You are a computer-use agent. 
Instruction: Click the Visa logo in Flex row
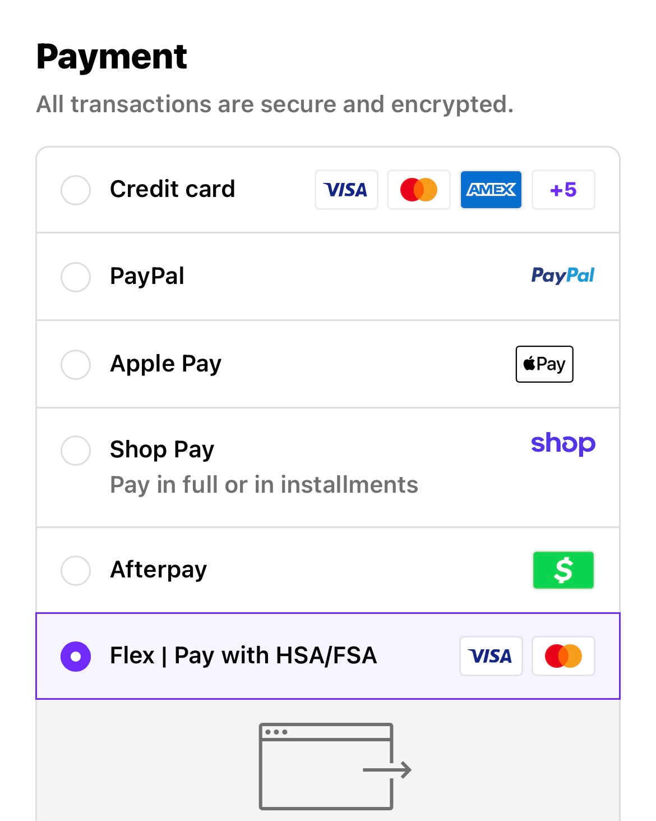491,656
